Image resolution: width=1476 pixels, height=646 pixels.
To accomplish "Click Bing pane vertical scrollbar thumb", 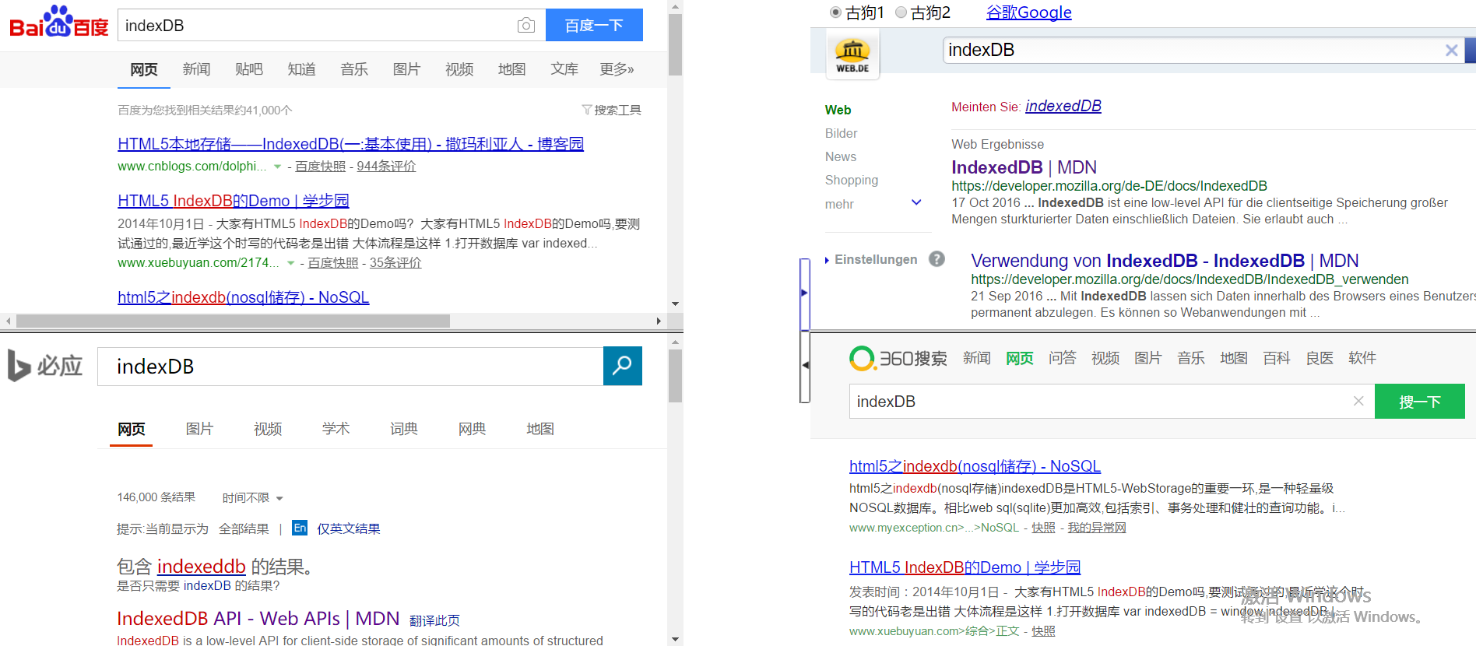I will click(x=675, y=376).
